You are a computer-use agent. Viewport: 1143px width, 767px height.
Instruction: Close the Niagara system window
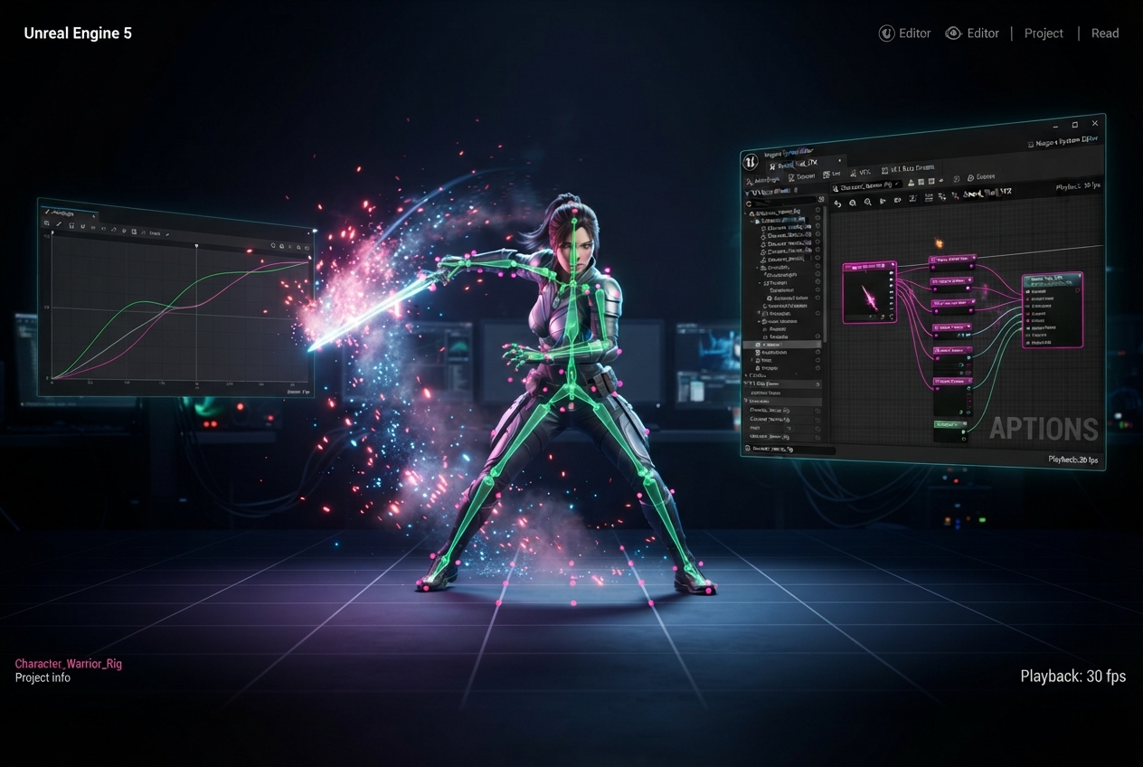click(1095, 123)
